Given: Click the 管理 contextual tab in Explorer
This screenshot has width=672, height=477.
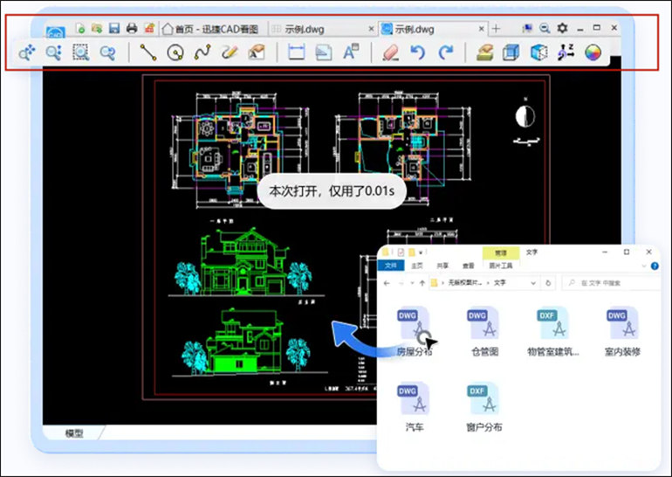Looking at the screenshot, I should pos(501,252).
